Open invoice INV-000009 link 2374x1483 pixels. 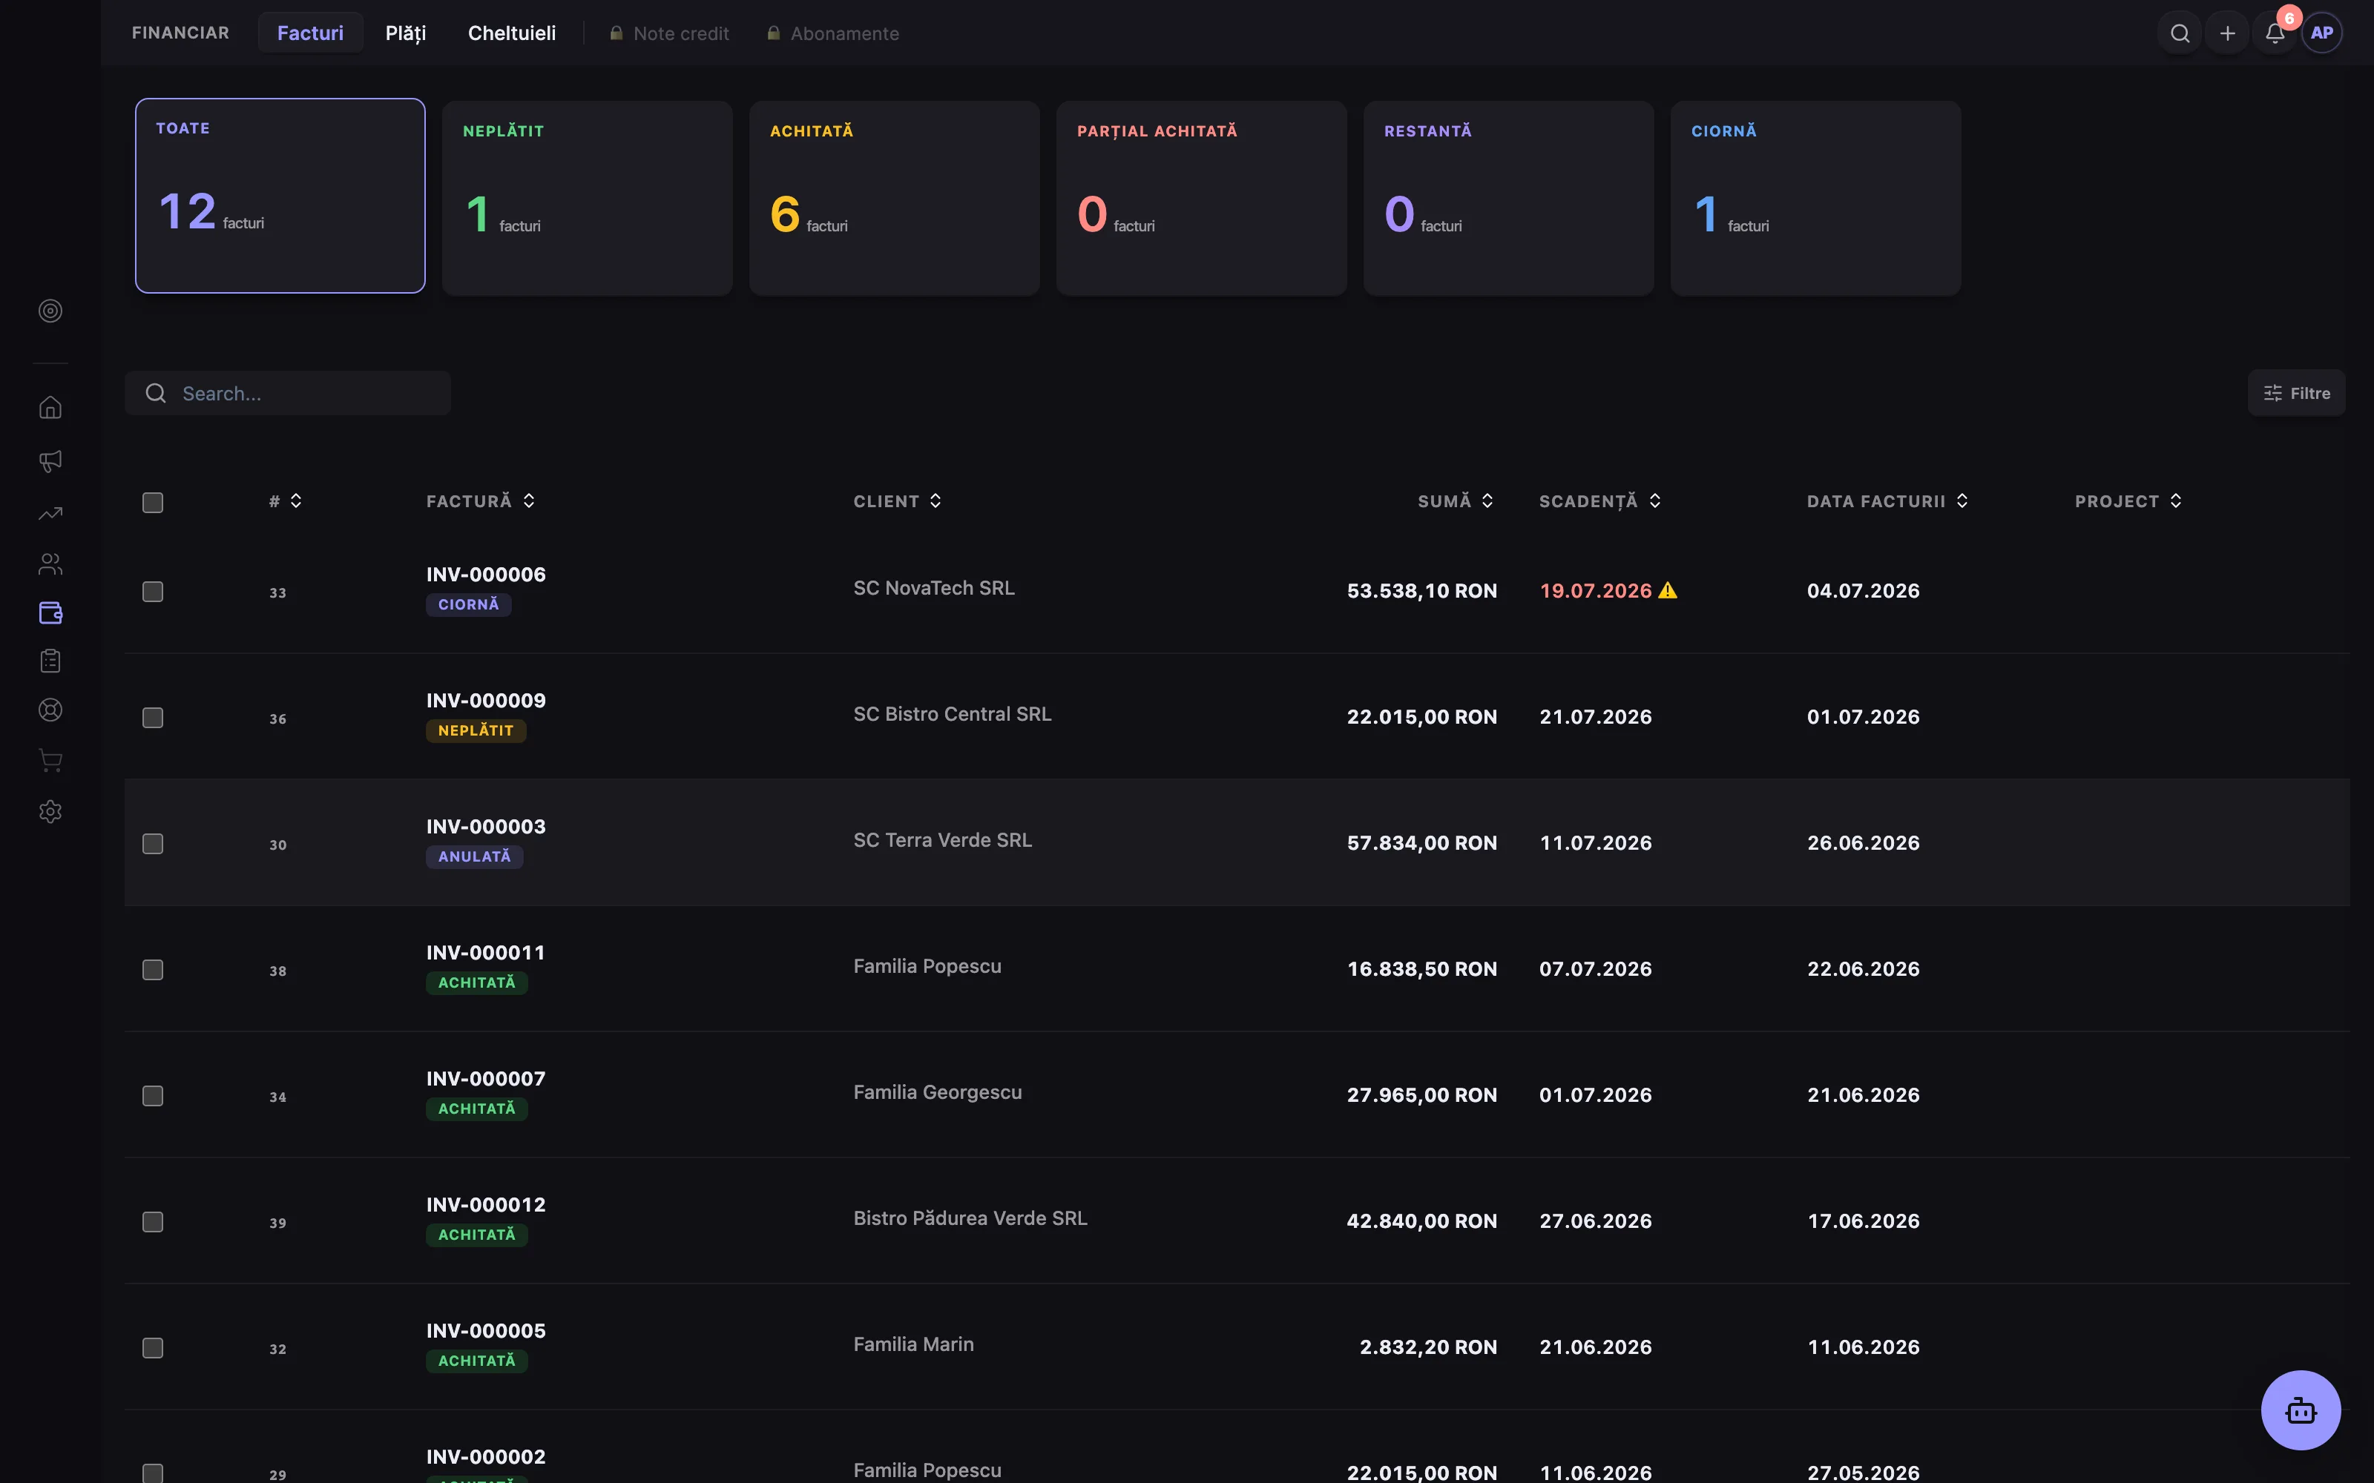click(x=486, y=700)
